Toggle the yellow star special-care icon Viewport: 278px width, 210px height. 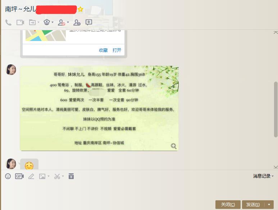(x=80, y=9)
